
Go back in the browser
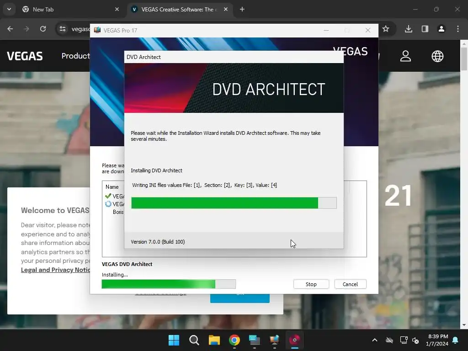[10, 29]
